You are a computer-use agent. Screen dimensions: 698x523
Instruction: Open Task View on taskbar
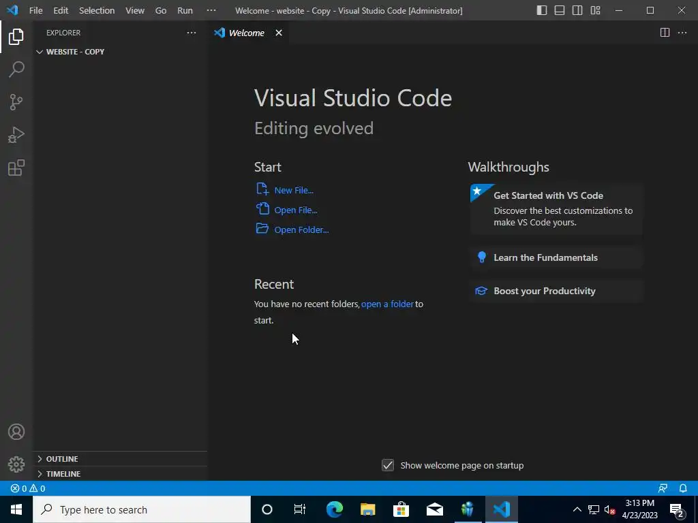click(x=300, y=509)
